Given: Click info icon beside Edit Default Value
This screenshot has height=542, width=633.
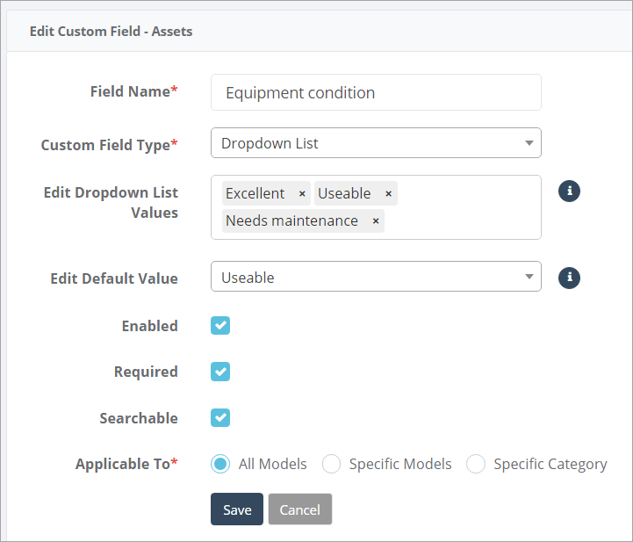Looking at the screenshot, I should 570,278.
